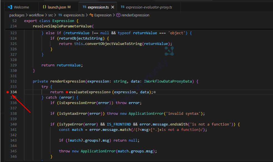Click the 'src' breadcrumb
273x162 pixels.
pyautogui.click(x=51, y=15)
